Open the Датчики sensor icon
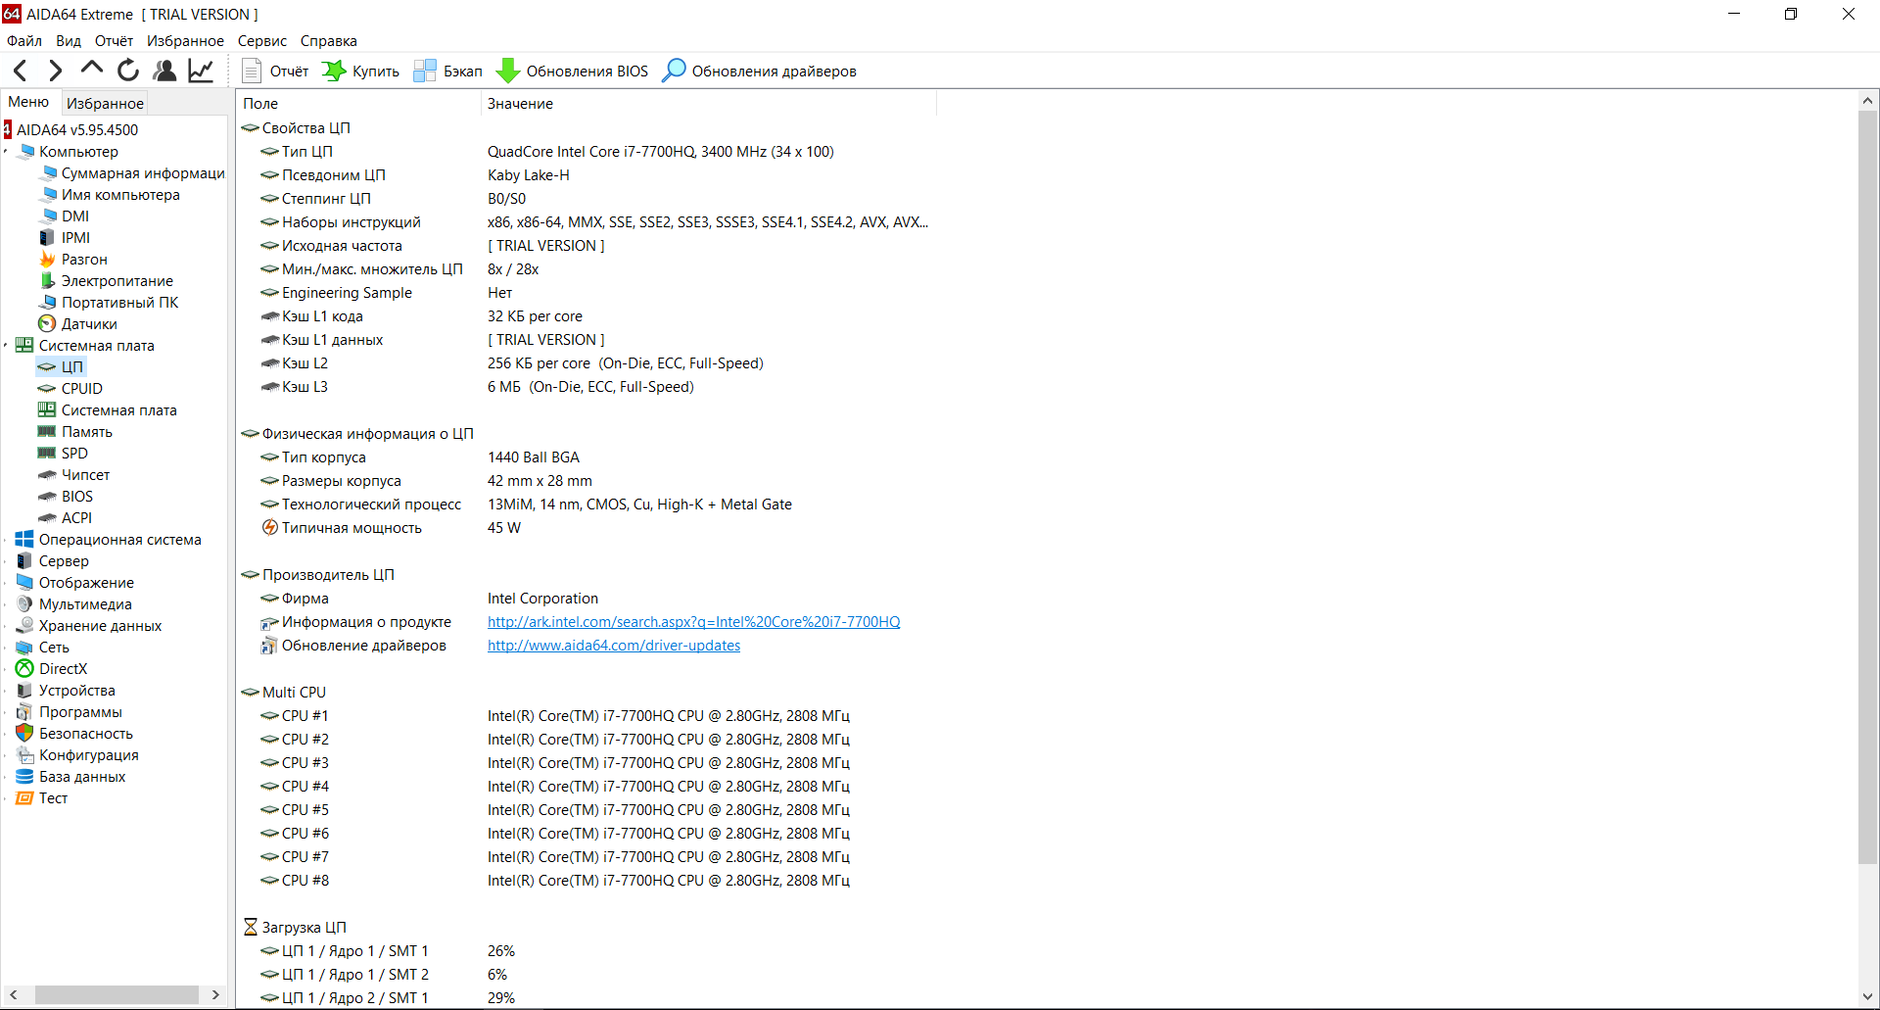The image size is (1880, 1010). [47, 324]
